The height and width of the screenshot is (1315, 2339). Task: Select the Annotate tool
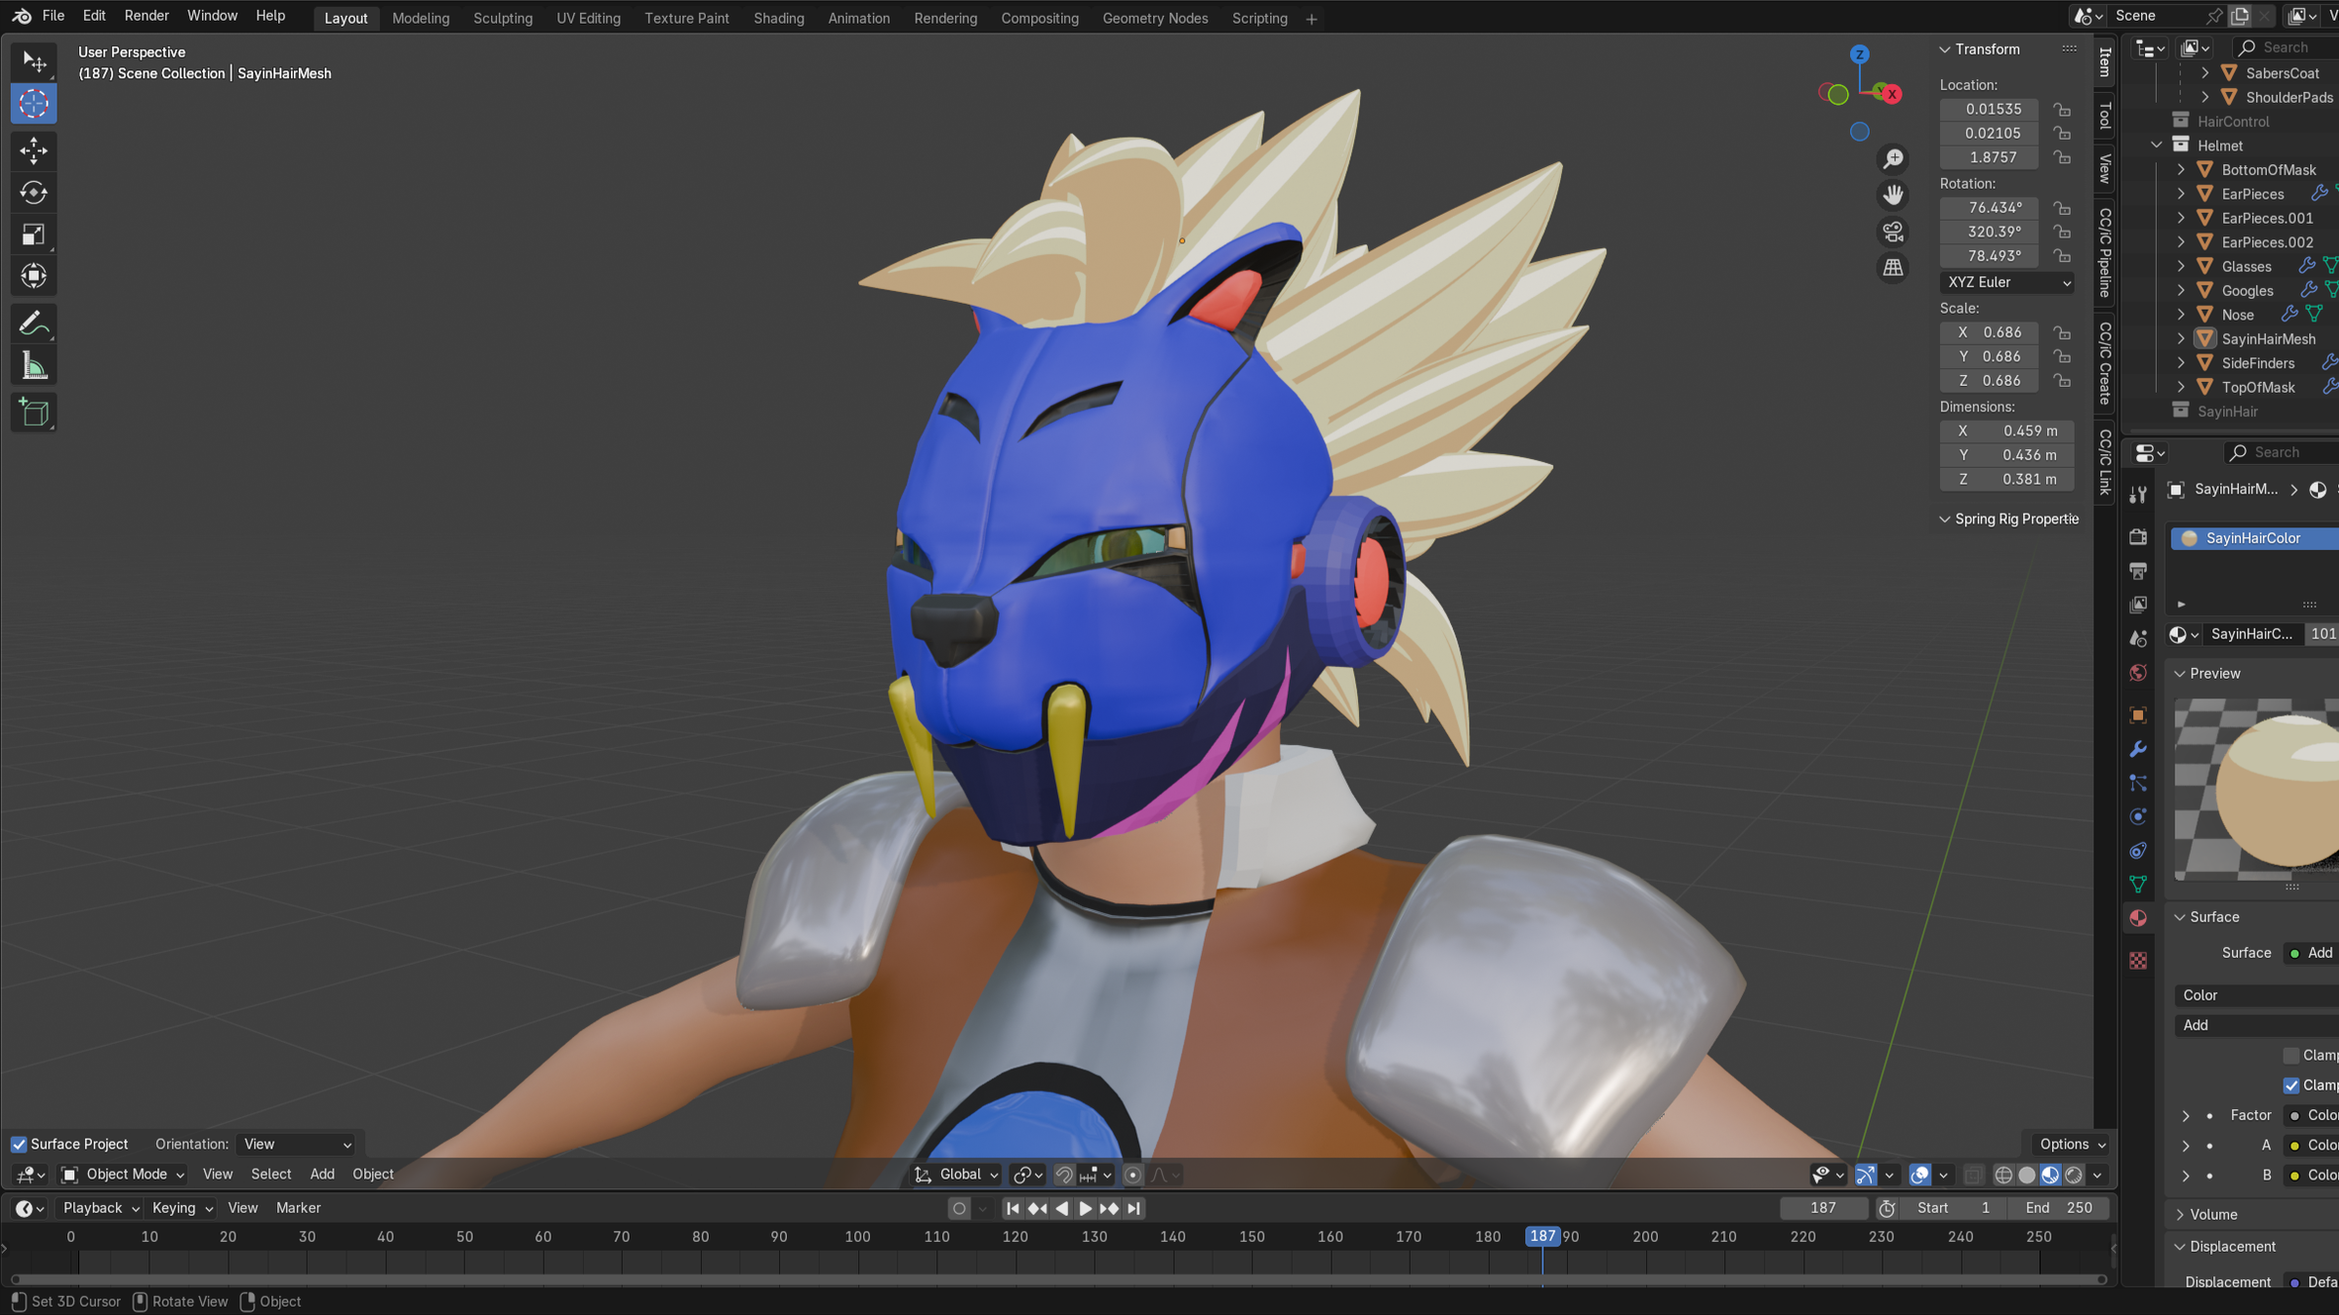[34, 323]
